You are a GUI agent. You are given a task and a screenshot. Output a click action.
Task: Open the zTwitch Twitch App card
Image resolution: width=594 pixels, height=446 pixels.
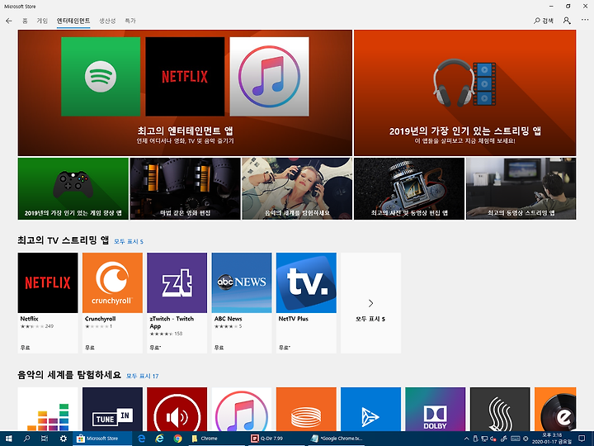[x=177, y=303]
